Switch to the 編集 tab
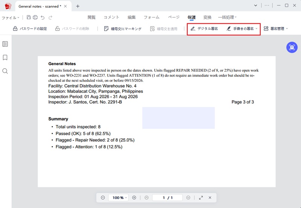The image size is (301, 208). coord(131,17)
